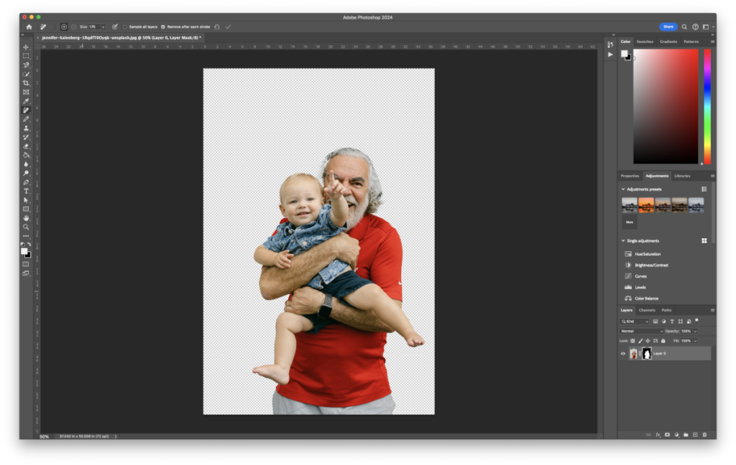Add a layer effect with the fx icon
This screenshot has height=465, width=736.
click(658, 435)
